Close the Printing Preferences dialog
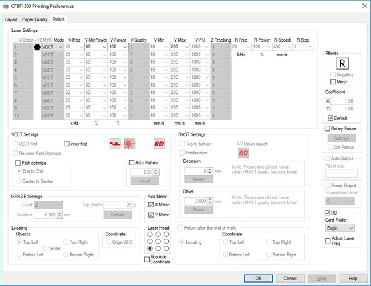The height and width of the screenshot is (286, 371). click(x=365, y=6)
